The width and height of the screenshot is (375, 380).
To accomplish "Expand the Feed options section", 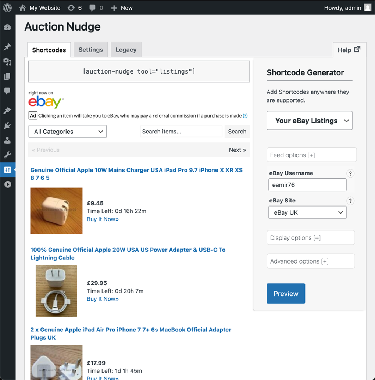I will [x=311, y=155].
